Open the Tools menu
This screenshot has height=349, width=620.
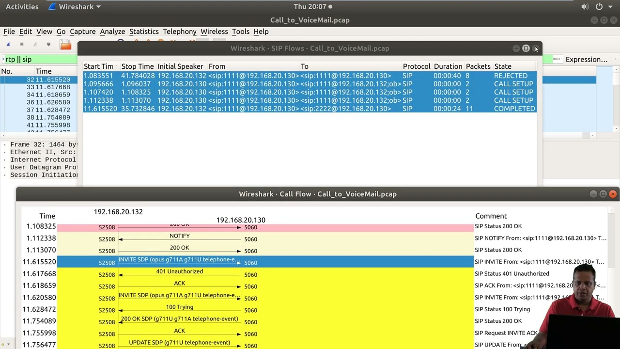coord(241,32)
